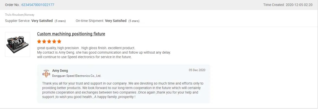
Task: Click the supplier's thank-you reply paragraph
Action: coord(123,90)
